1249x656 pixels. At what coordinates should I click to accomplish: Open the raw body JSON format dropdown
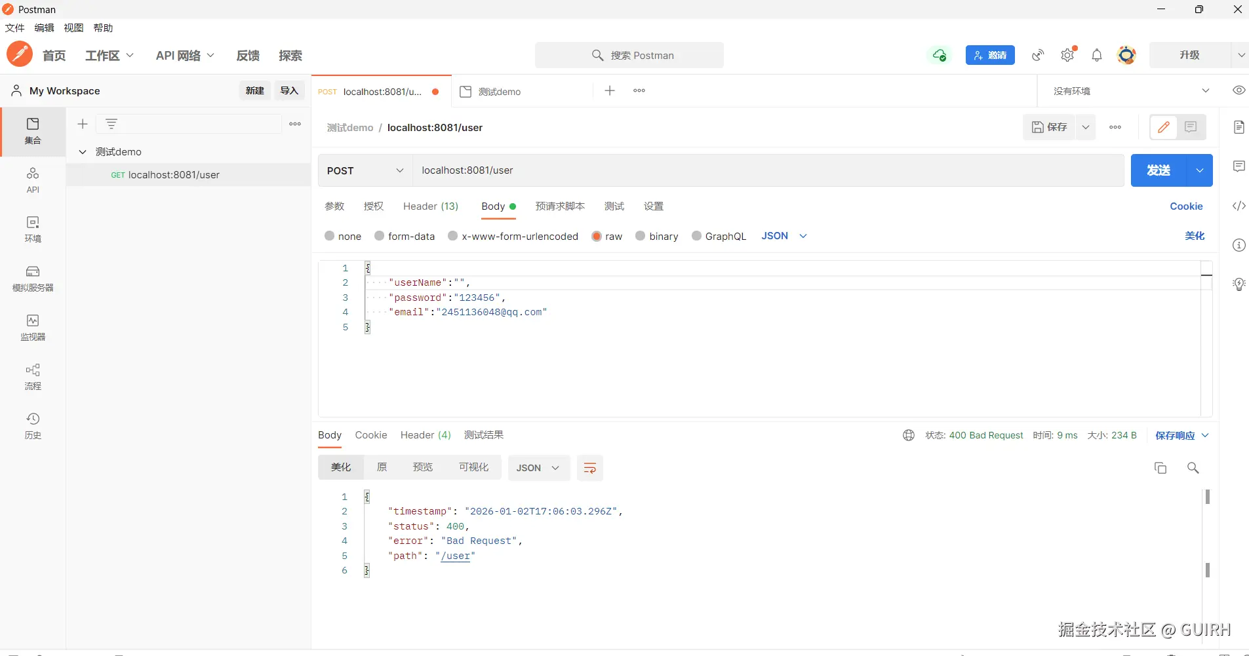(x=783, y=236)
